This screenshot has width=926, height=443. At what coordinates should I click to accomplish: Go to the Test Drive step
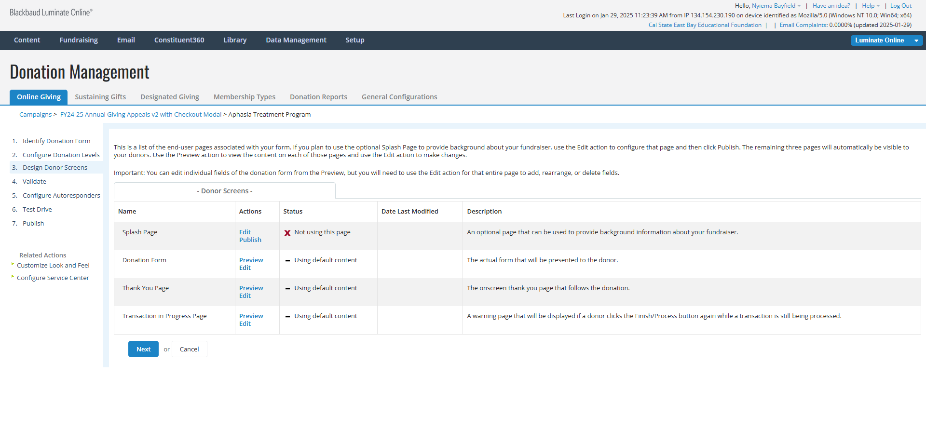click(x=37, y=210)
